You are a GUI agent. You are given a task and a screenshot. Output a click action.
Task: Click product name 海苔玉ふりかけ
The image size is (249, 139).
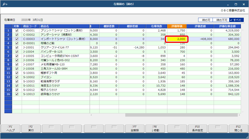[50, 86]
